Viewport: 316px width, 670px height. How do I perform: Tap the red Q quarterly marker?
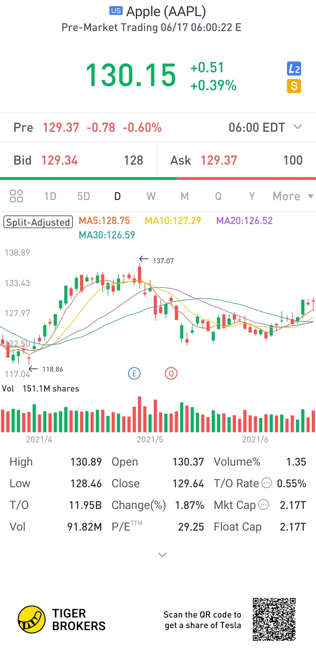click(171, 373)
